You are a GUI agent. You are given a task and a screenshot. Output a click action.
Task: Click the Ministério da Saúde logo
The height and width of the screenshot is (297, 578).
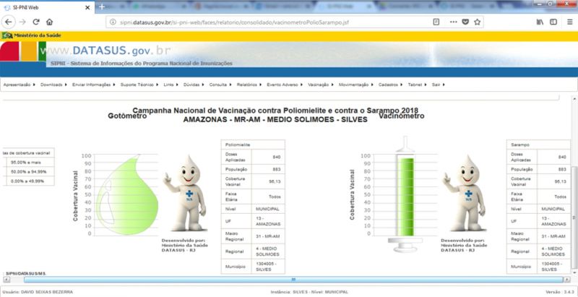(31, 35)
